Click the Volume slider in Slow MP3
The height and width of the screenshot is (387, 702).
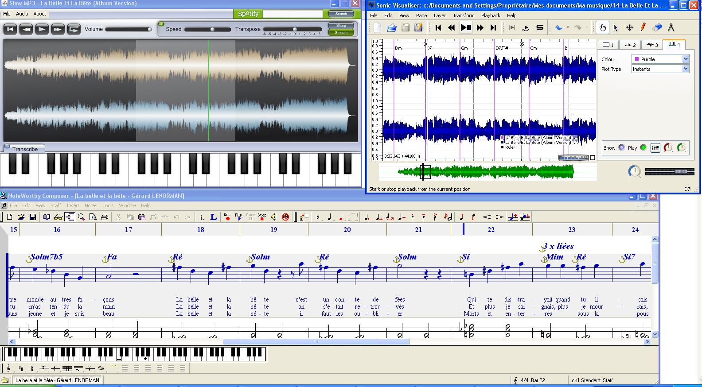coord(129,29)
